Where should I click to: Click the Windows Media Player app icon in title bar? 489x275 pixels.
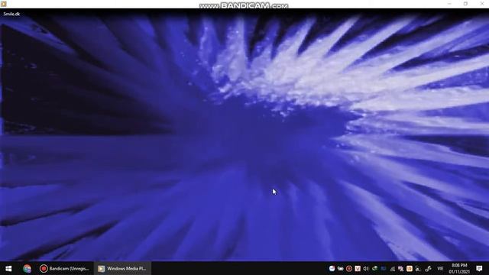point(4,4)
